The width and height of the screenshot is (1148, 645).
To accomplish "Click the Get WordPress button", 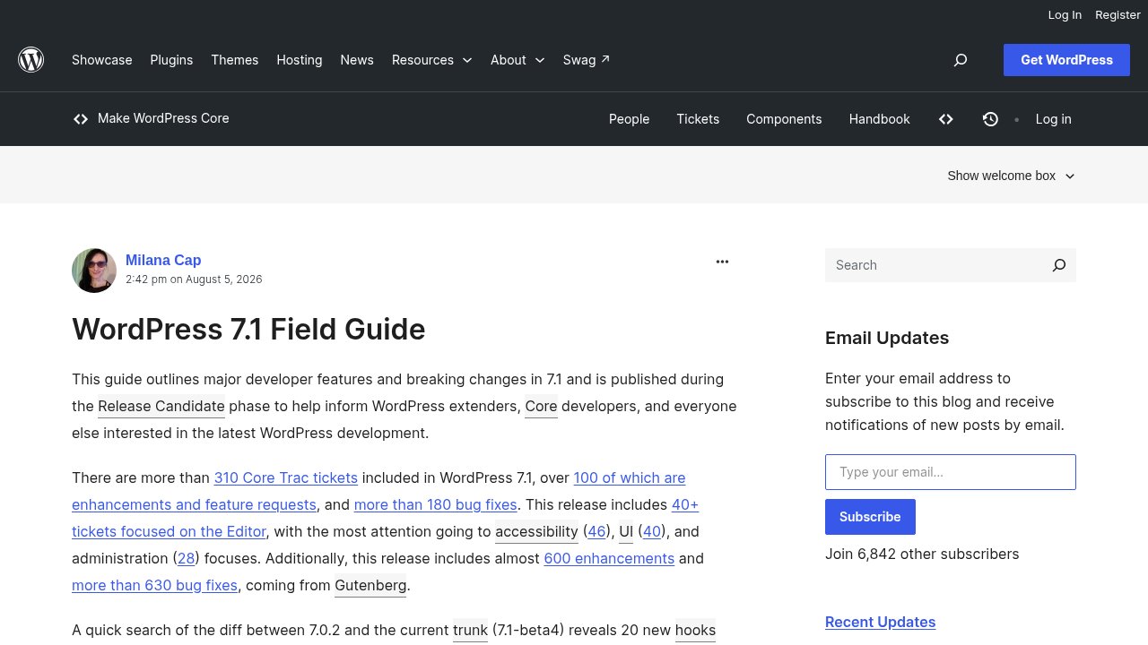I will (x=1066, y=60).
